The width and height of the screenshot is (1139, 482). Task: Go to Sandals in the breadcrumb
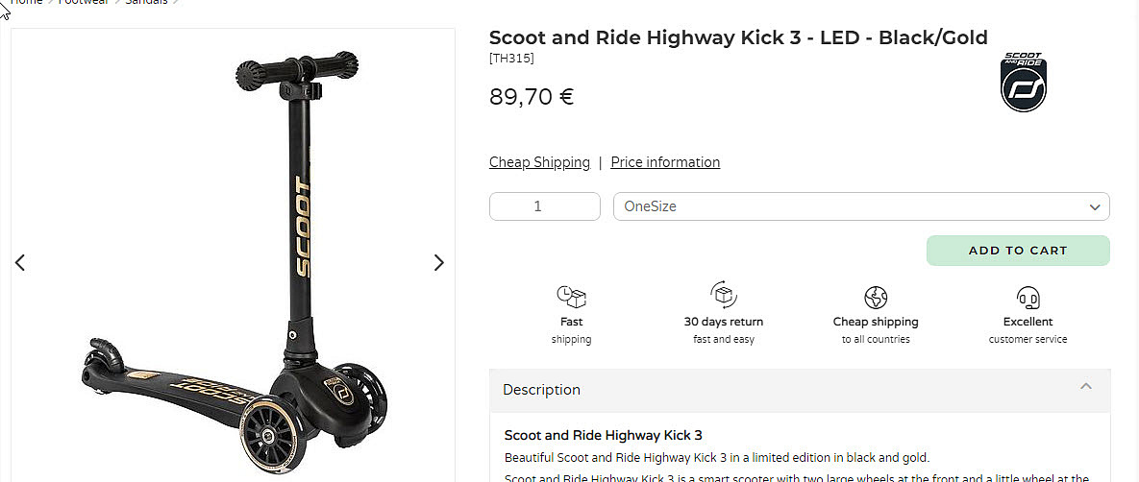pos(146,2)
